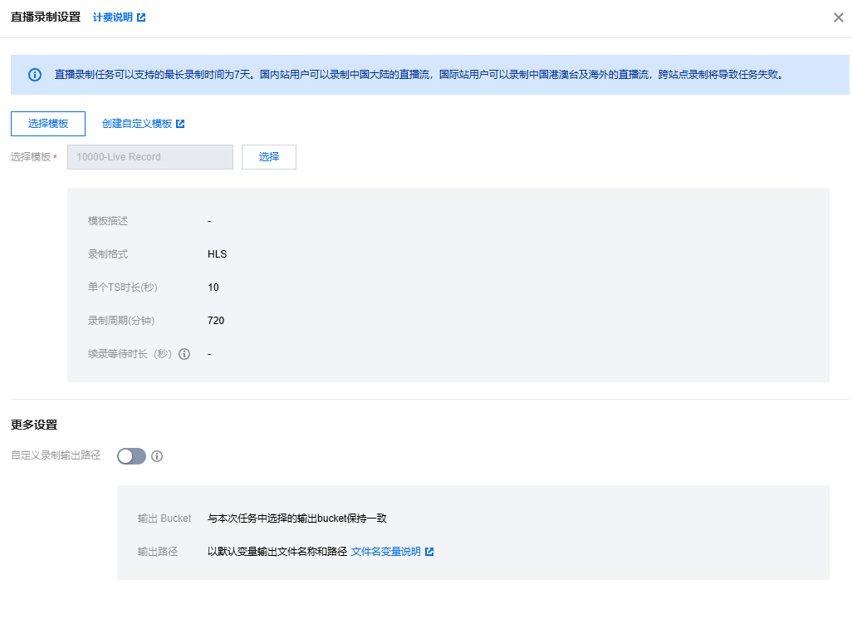Viewport: 852px width, 644px height.
Task: Click the info icon in blue notice banner
Action: 35,75
